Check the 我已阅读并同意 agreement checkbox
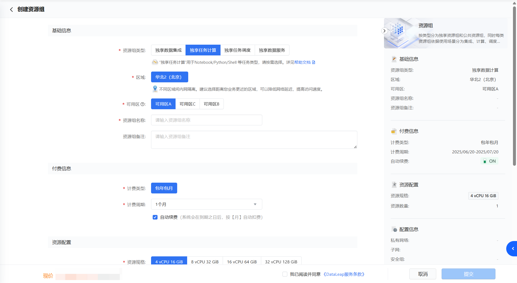The width and height of the screenshot is (517, 283). pos(285,274)
